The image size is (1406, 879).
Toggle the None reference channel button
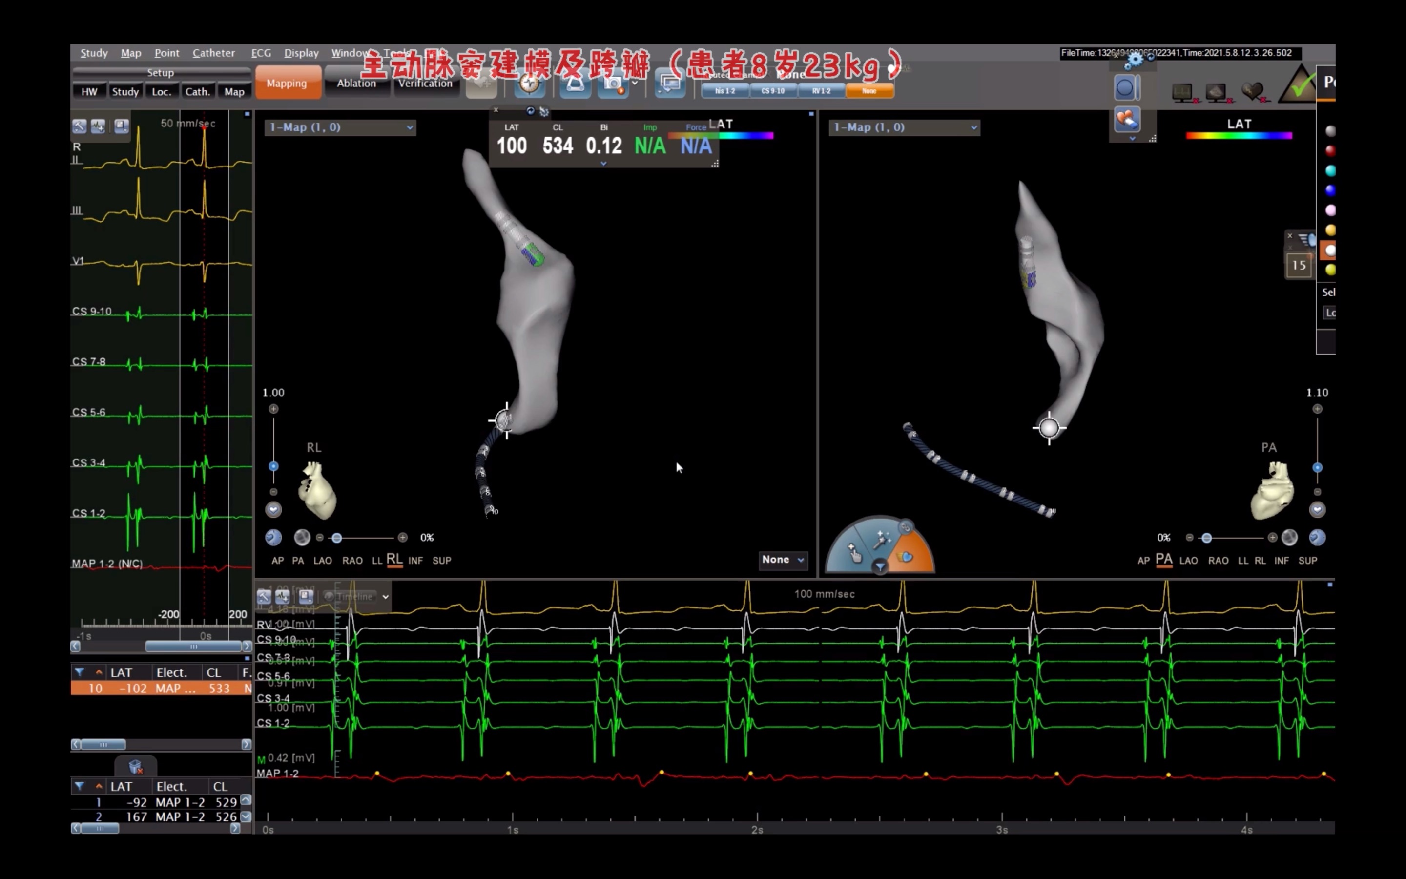pyautogui.click(x=869, y=91)
